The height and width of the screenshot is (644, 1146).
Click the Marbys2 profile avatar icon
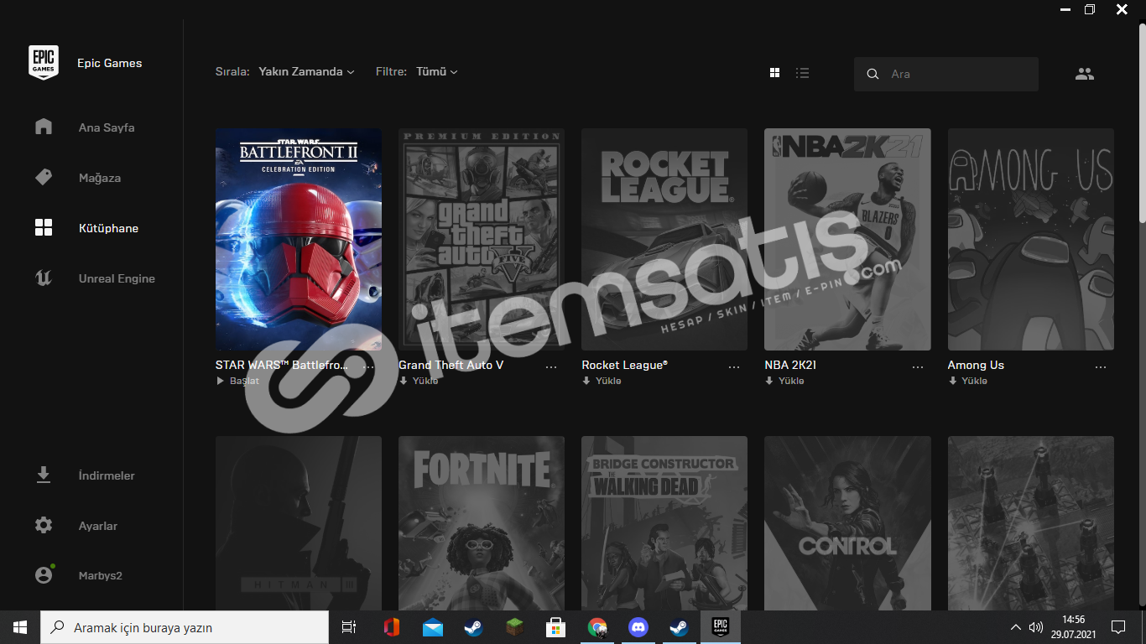point(44,575)
